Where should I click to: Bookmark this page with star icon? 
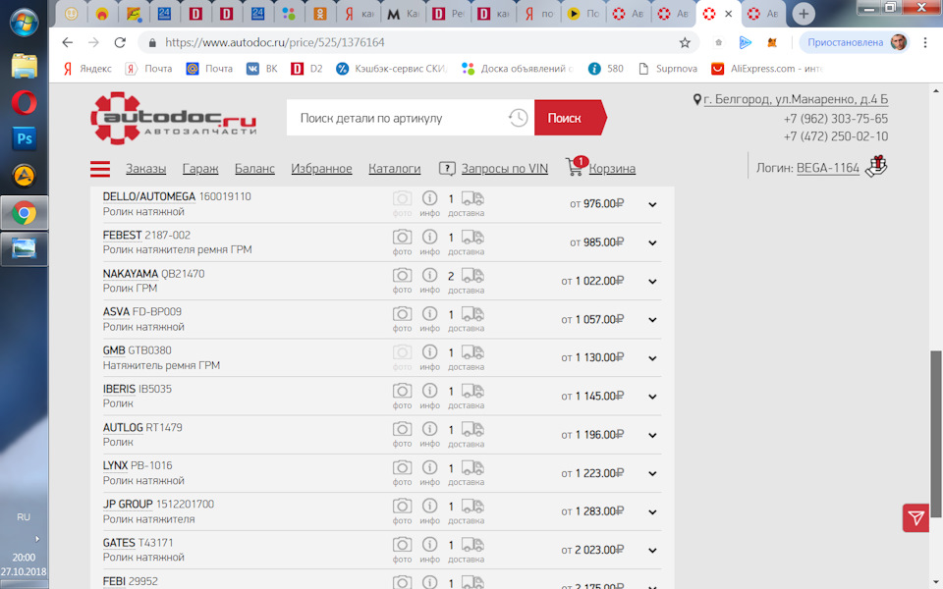coord(685,42)
